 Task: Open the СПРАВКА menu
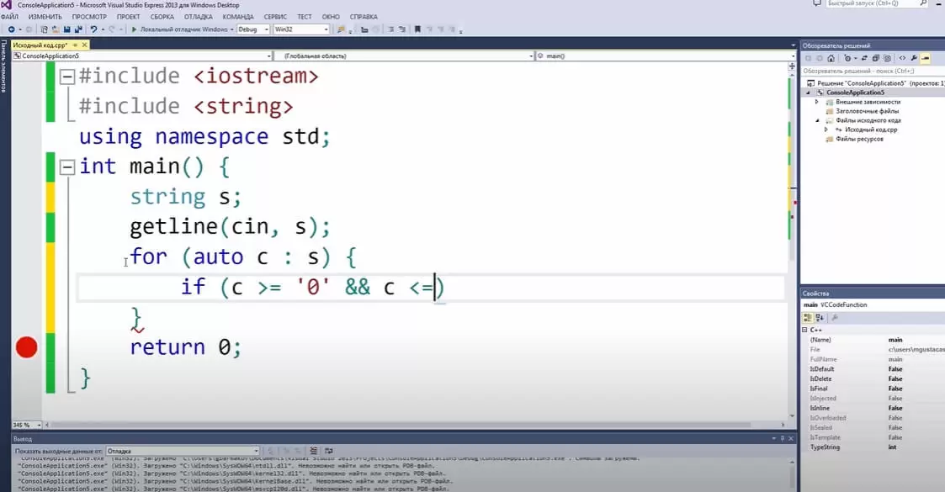click(x=364, y=17)
